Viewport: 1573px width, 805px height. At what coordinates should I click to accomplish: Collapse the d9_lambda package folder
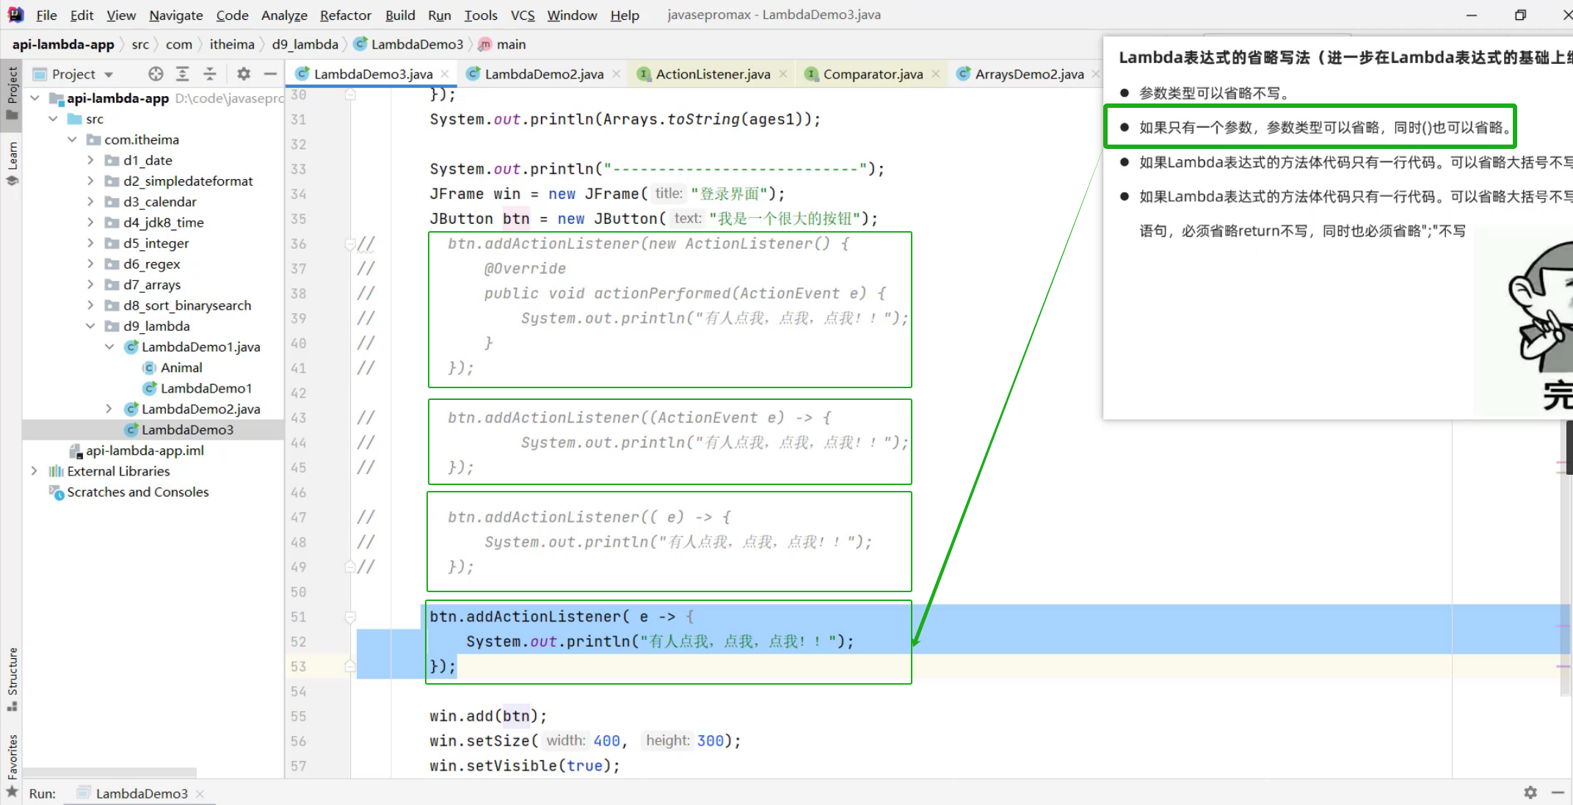[x=90, y=326]
